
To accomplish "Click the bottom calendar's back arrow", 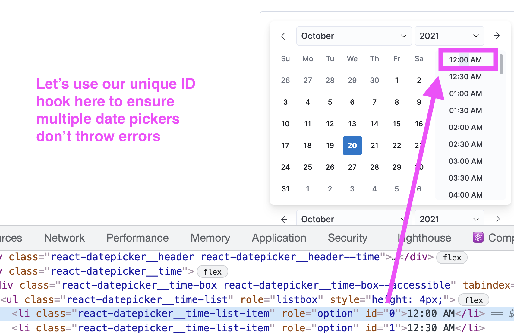I will (284, 219).
